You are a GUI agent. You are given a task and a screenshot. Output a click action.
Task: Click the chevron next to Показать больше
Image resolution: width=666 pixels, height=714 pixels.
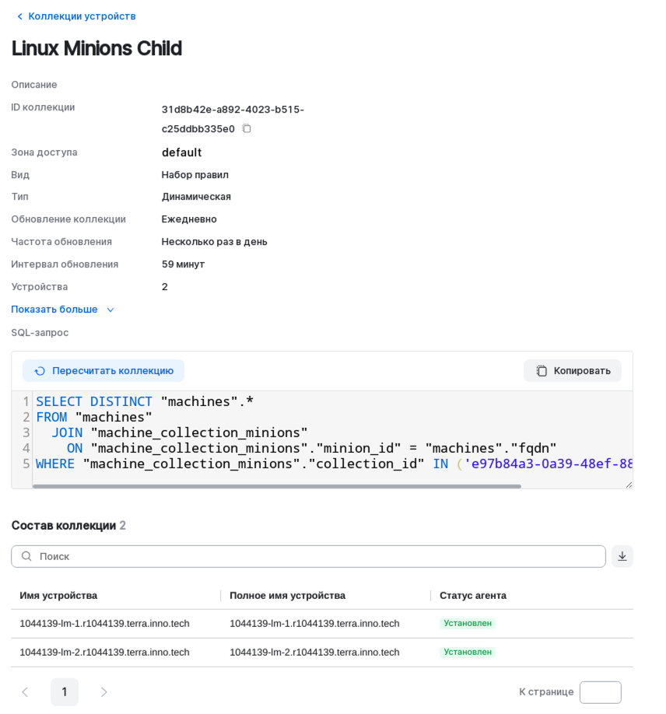point(110,310)
